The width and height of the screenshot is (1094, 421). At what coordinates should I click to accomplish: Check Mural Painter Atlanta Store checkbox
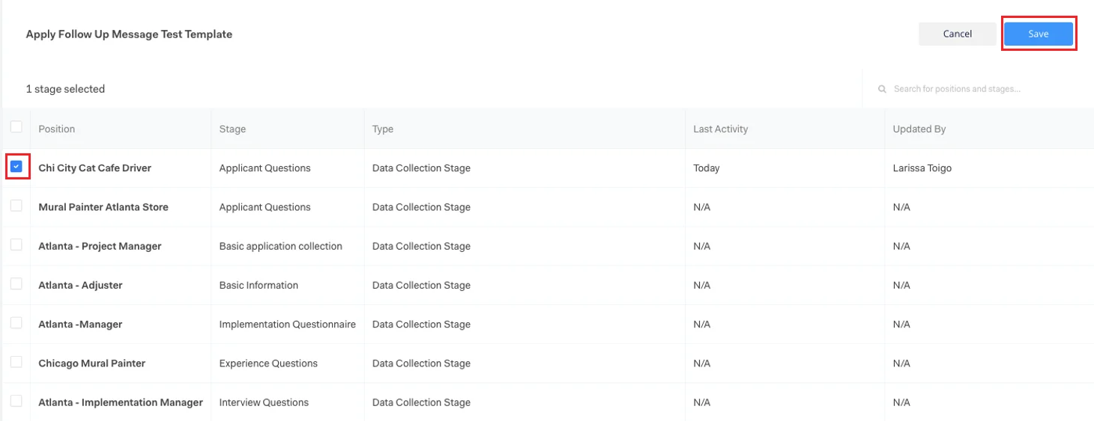(x=16, y=206)
